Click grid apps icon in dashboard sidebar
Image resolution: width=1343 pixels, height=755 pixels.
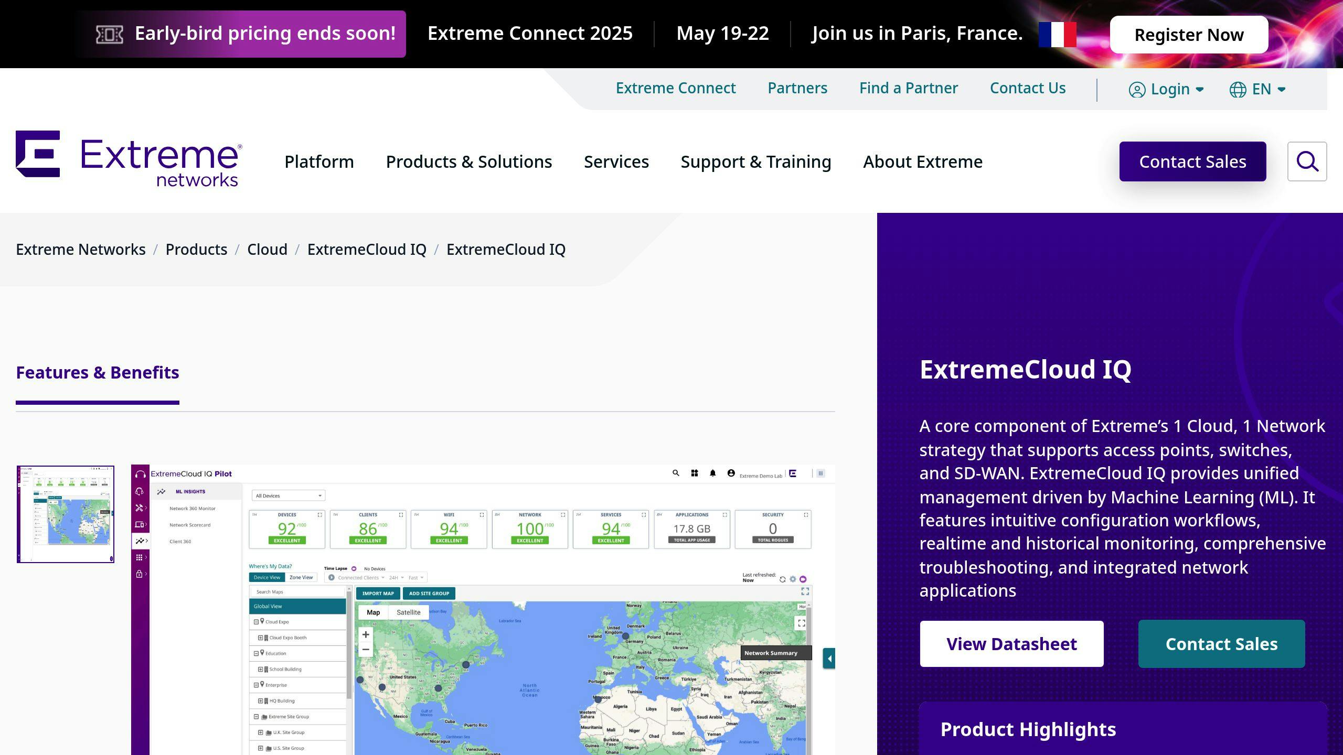coord(139,557)
